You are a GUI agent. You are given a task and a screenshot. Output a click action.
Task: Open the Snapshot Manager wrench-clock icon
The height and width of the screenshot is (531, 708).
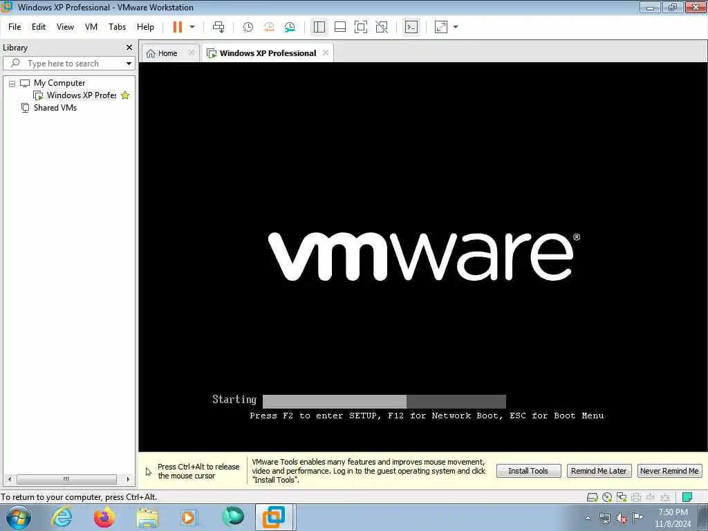pyautogui.click(x=290, y=27)
